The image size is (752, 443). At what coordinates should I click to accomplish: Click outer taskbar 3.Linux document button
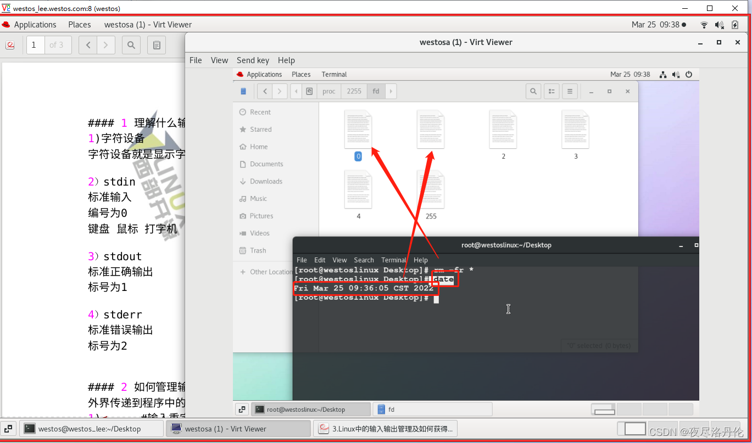pyautogui.click(x=385, y=429)
